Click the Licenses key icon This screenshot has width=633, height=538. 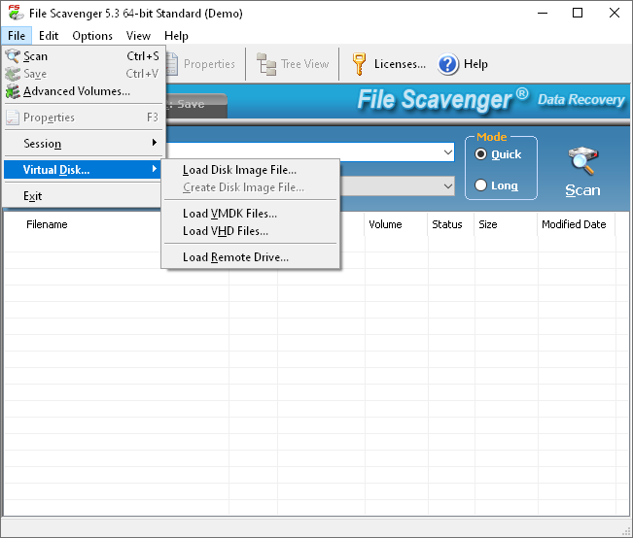tap(359, 64)
